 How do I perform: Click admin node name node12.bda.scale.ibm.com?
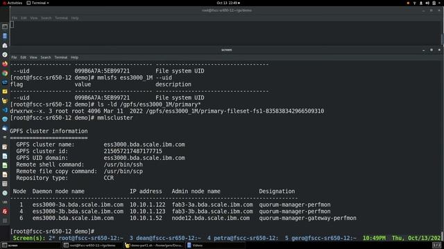(x=211, y=218)
